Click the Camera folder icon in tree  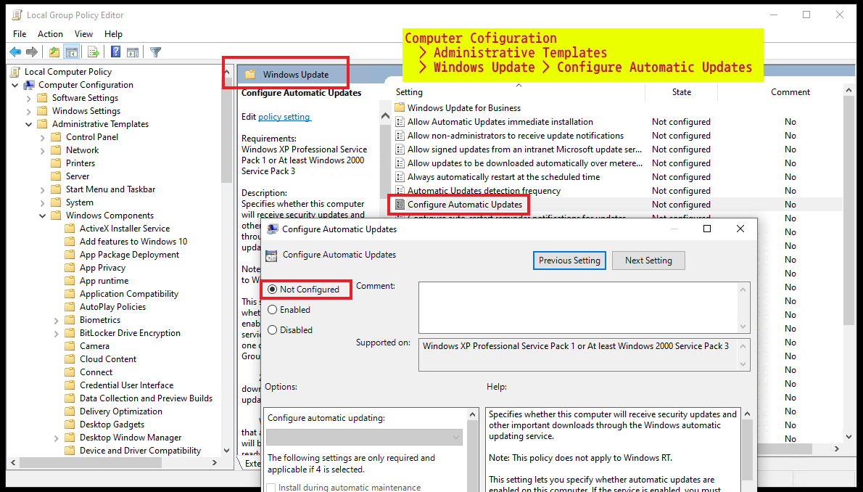70,346
